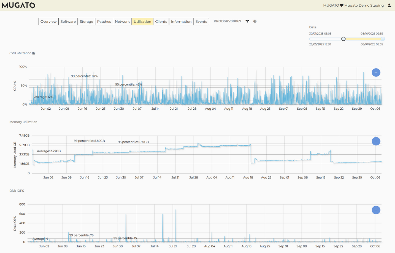Click the date range slider end handle

point(382,39)
